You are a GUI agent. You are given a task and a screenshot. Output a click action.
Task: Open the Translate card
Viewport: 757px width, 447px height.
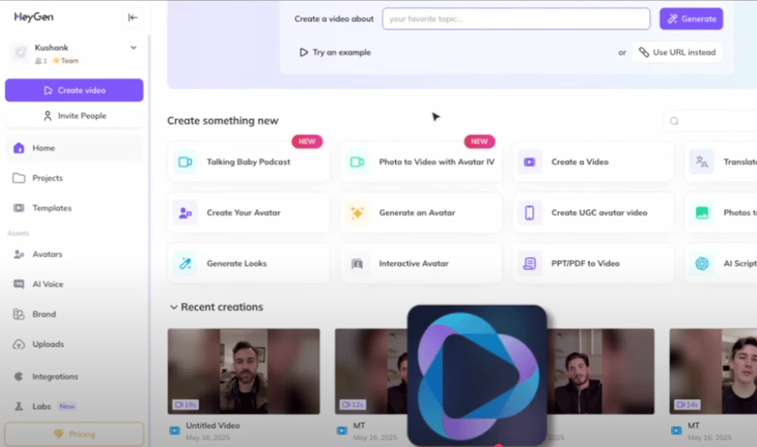pyautogui.click(x=721, y=162)
